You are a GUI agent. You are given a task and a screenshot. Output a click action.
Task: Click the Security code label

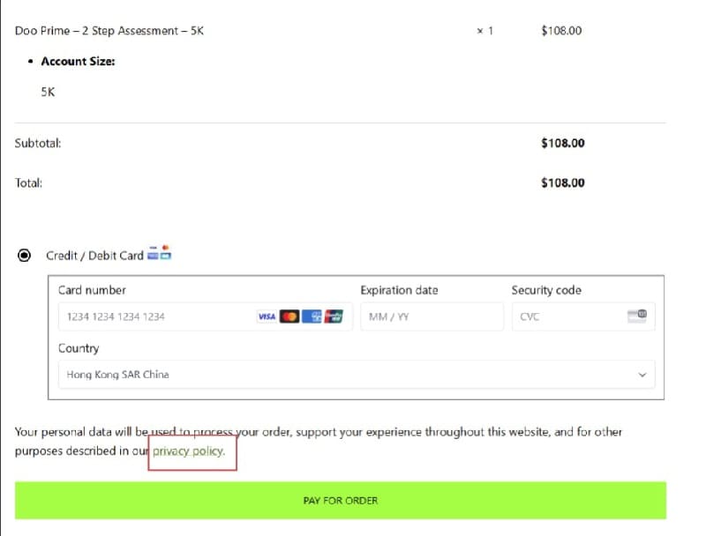[x=546, y=291]
